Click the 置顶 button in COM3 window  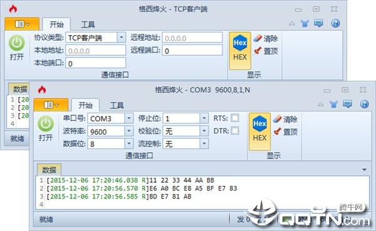click(x=286, y=131)
